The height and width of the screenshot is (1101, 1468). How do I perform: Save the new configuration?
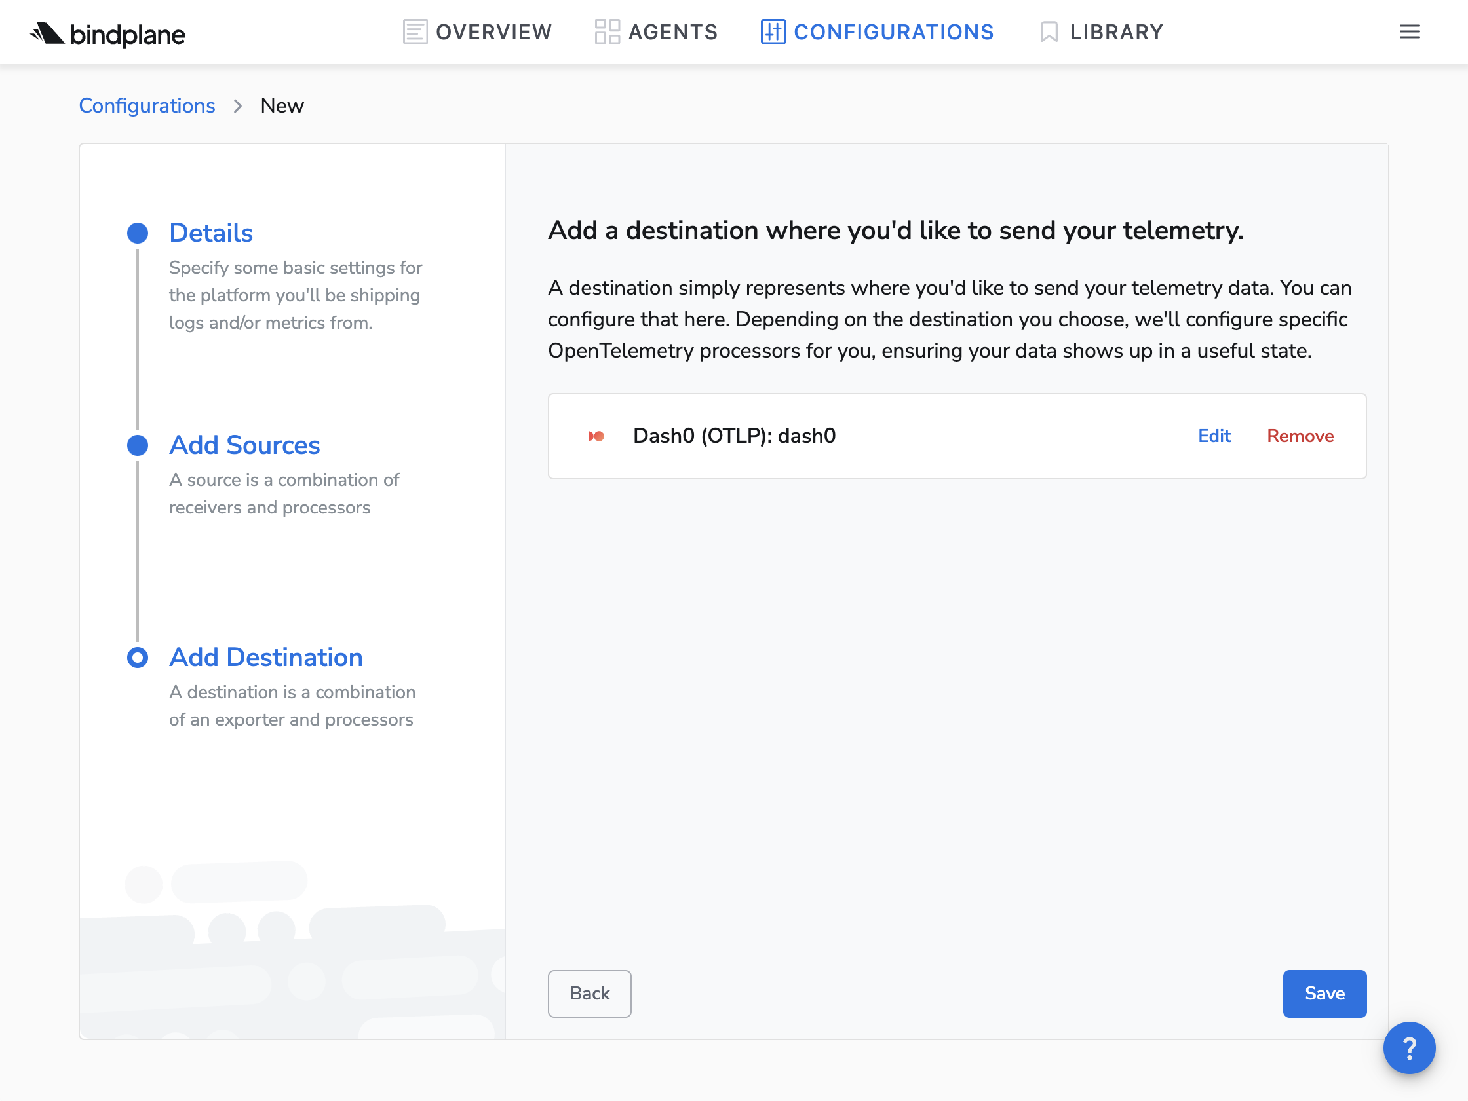(1324, 993)
